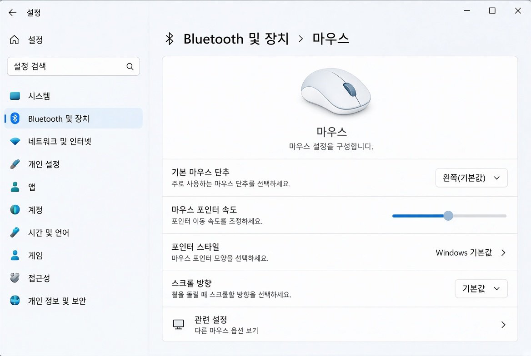This screenshot has height=356, width=531.
Task: Click the 포인터 스타일 row title
Action: (195, 247)
